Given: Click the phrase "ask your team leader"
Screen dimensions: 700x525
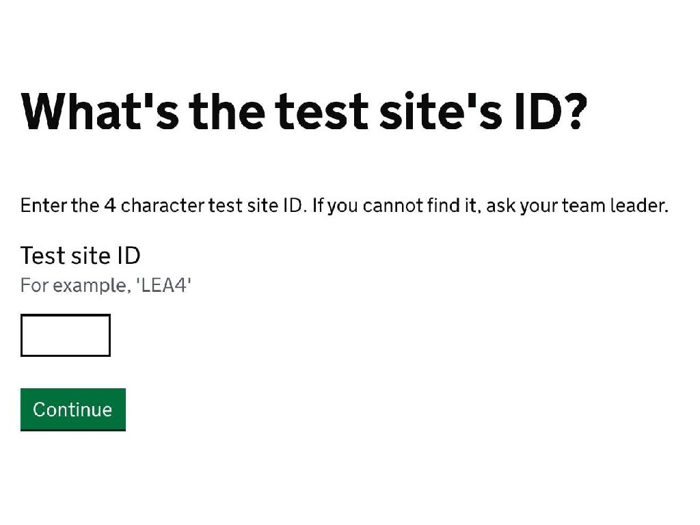Looking at the screenshot, I should click(580, 206).
